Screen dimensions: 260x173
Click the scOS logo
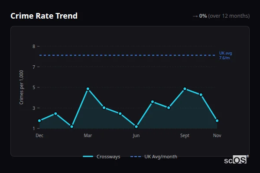tap(236, 160)
